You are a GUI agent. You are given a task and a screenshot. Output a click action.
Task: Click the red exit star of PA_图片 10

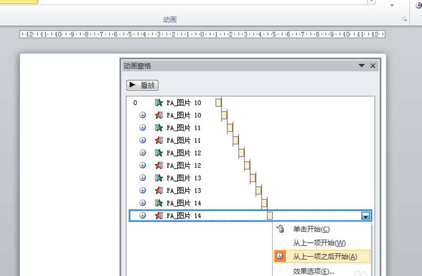coord(159,115)
